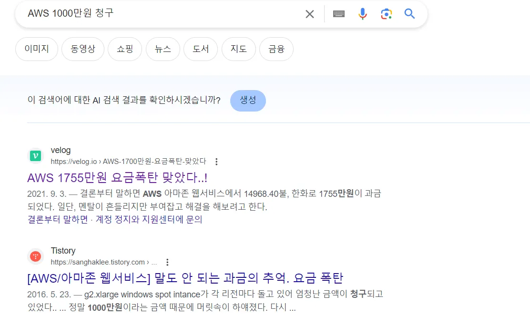Jump to '결론부터 말하면' section link

coord(58,219)
